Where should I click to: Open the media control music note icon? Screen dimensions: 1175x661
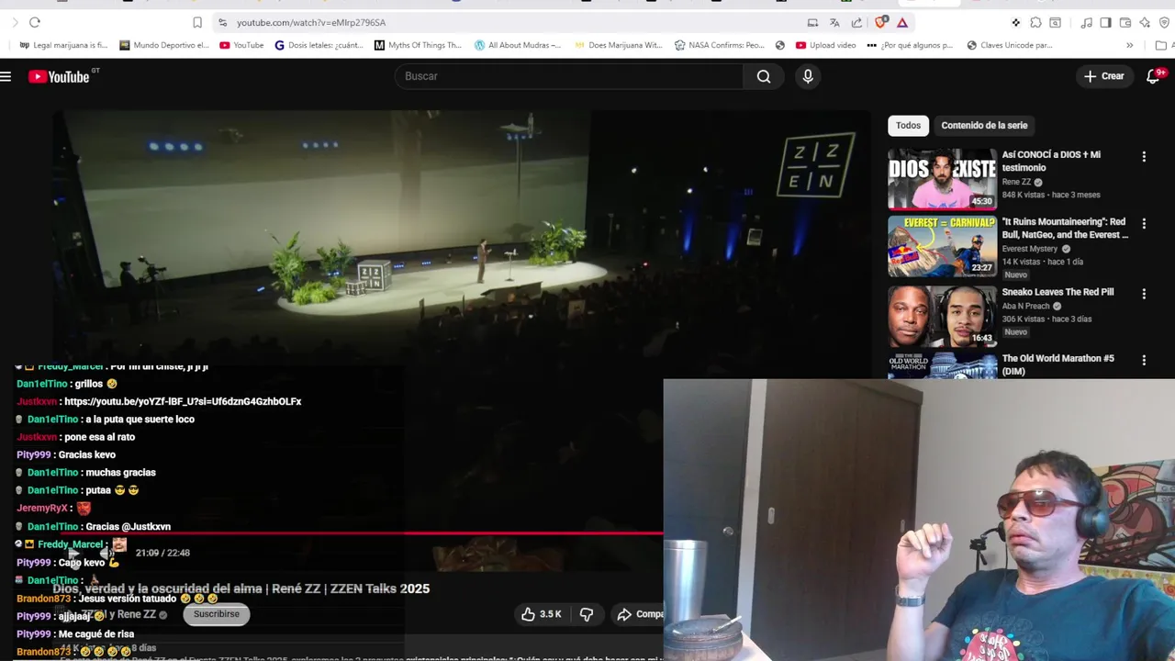coord(1086,22)
